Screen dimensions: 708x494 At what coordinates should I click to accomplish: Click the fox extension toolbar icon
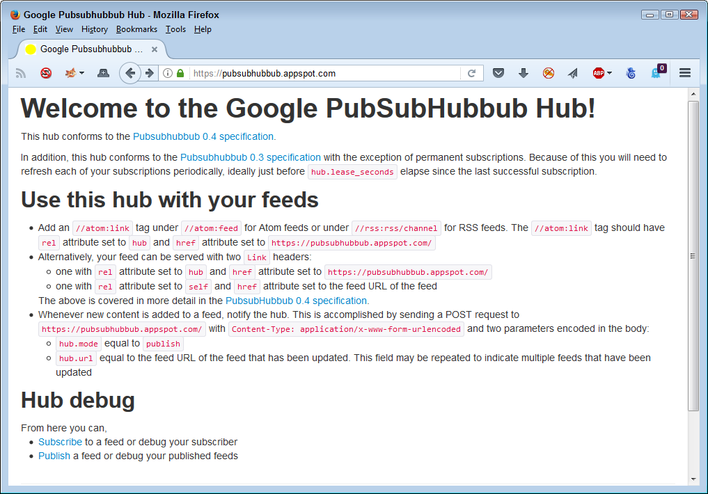point(70,73)
